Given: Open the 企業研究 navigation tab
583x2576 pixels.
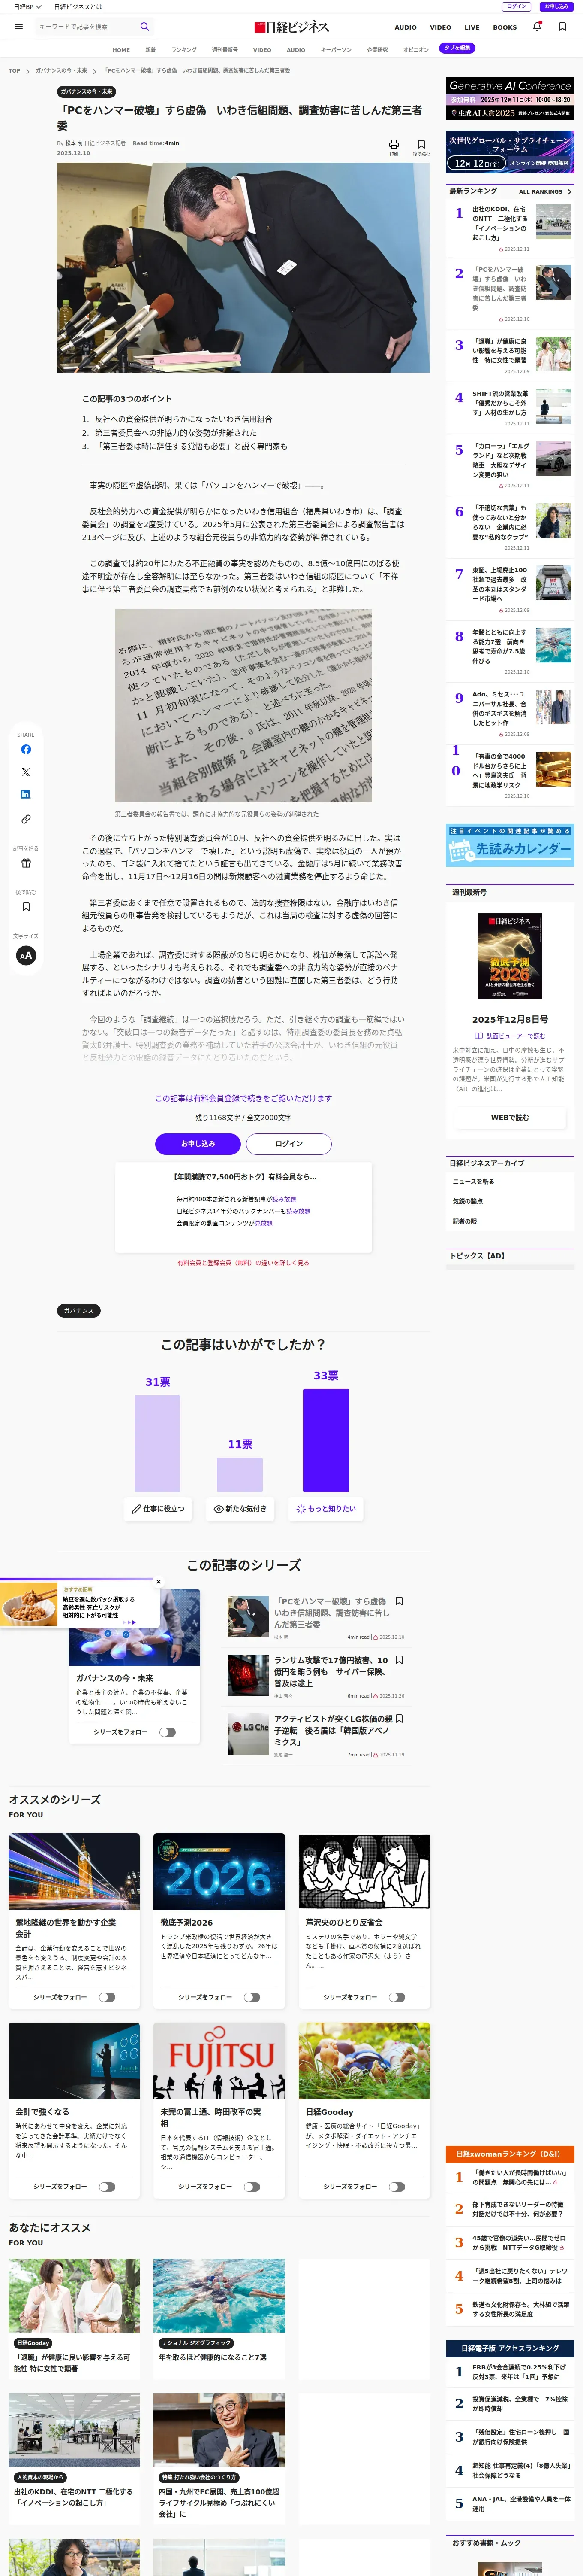Looking at the screenshot, I should click(377, 49).
